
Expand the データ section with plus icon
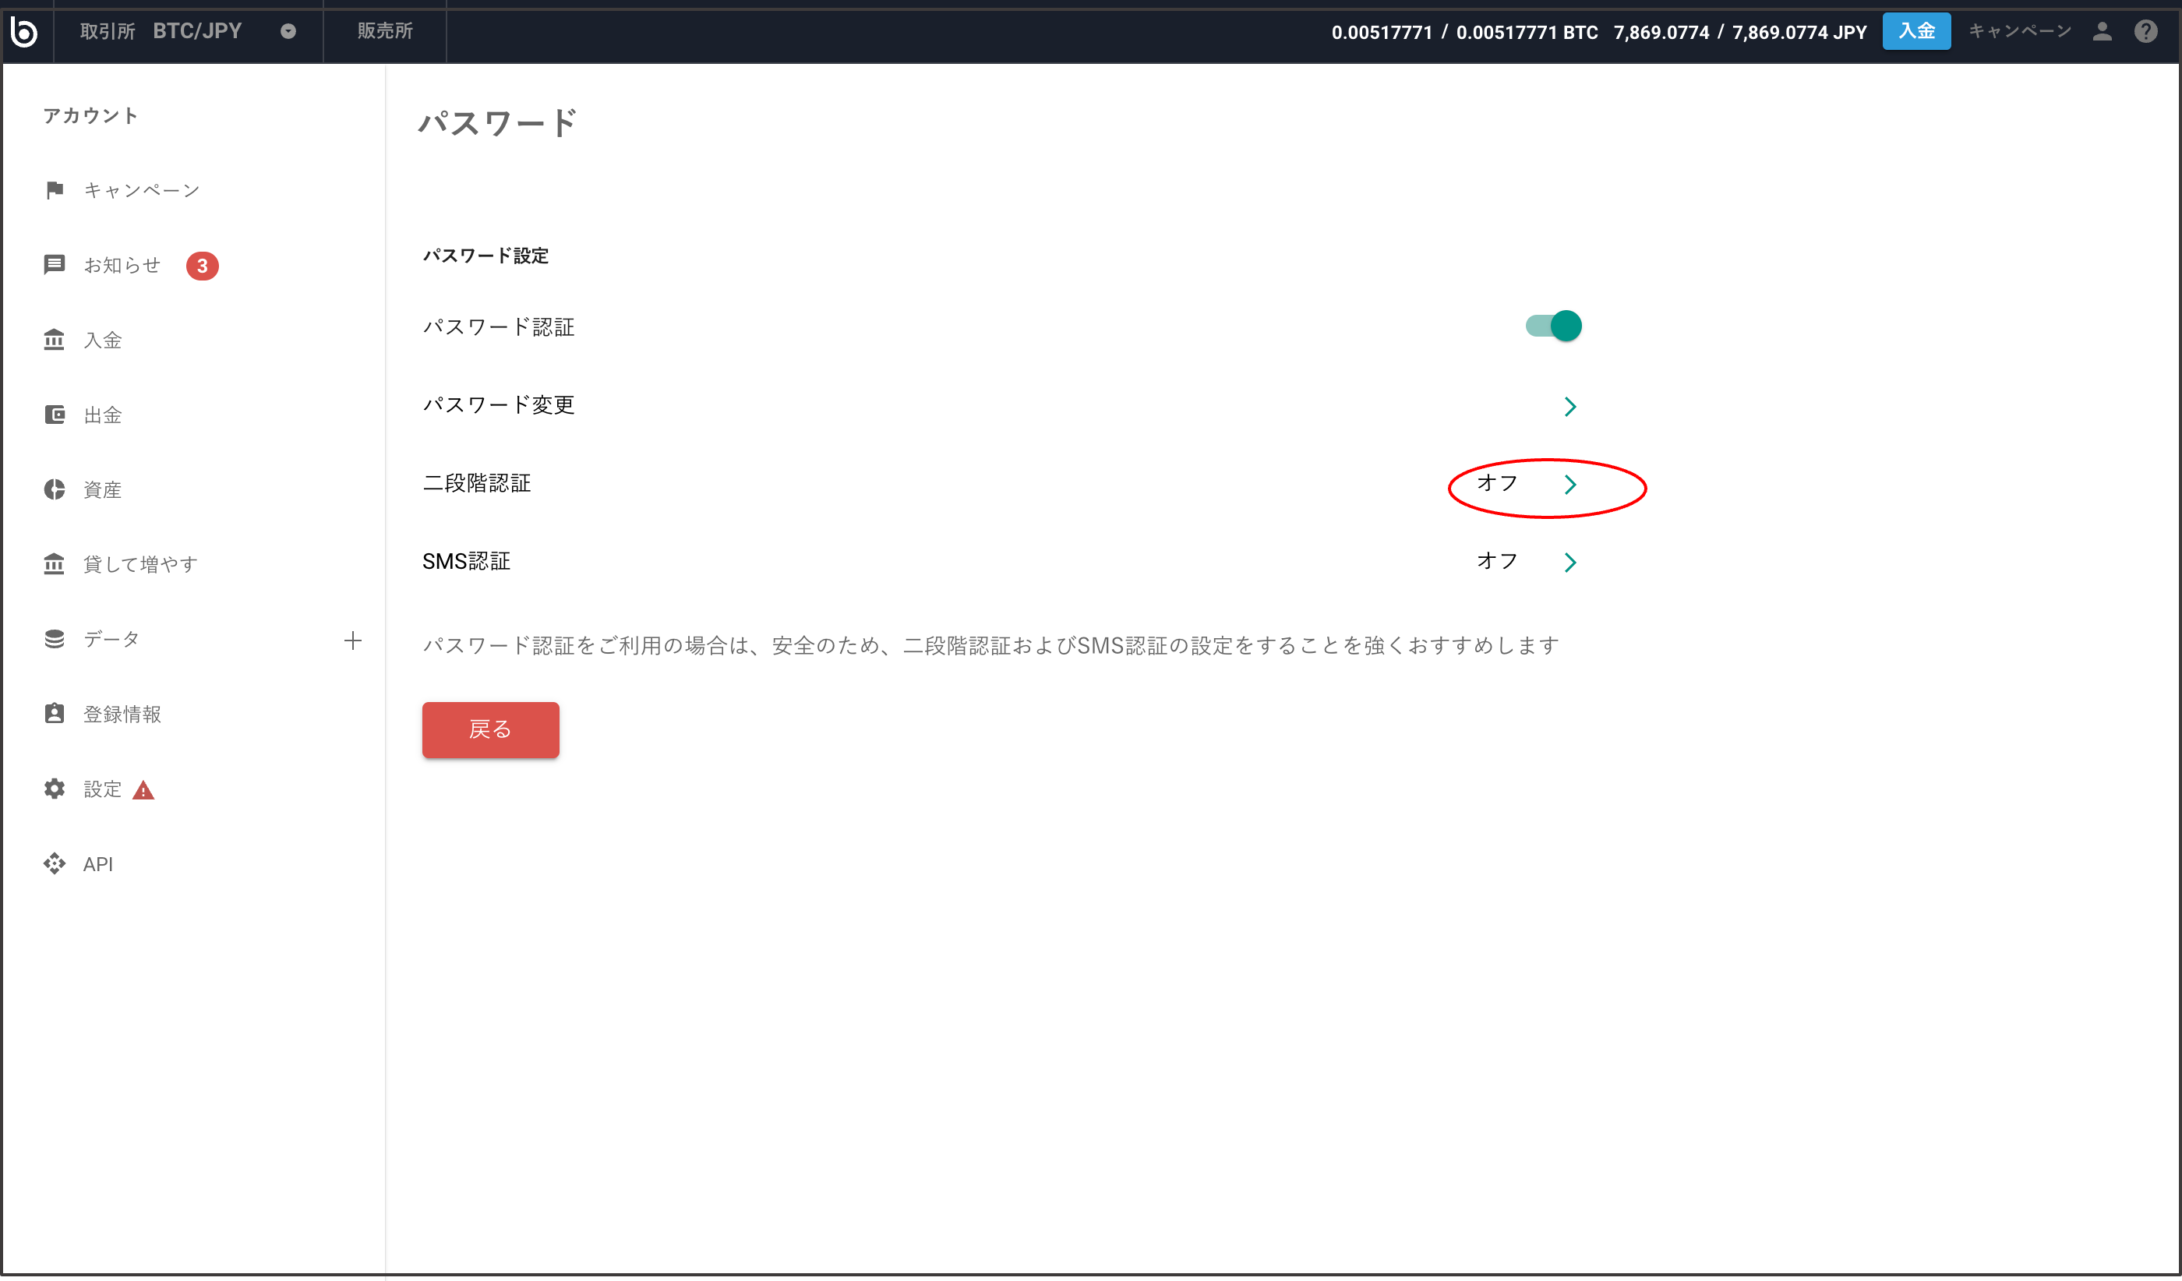coord(352,640)
